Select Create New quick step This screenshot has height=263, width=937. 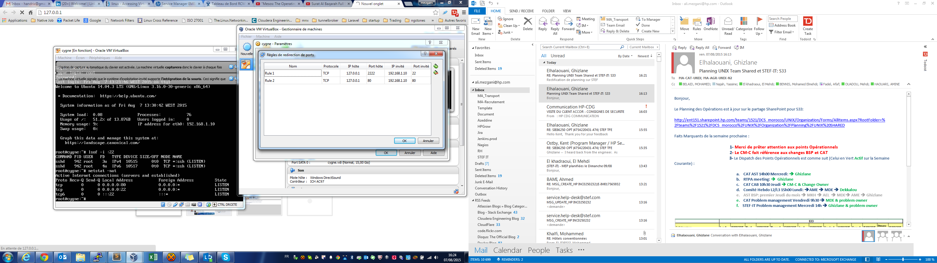pos(648,31)
